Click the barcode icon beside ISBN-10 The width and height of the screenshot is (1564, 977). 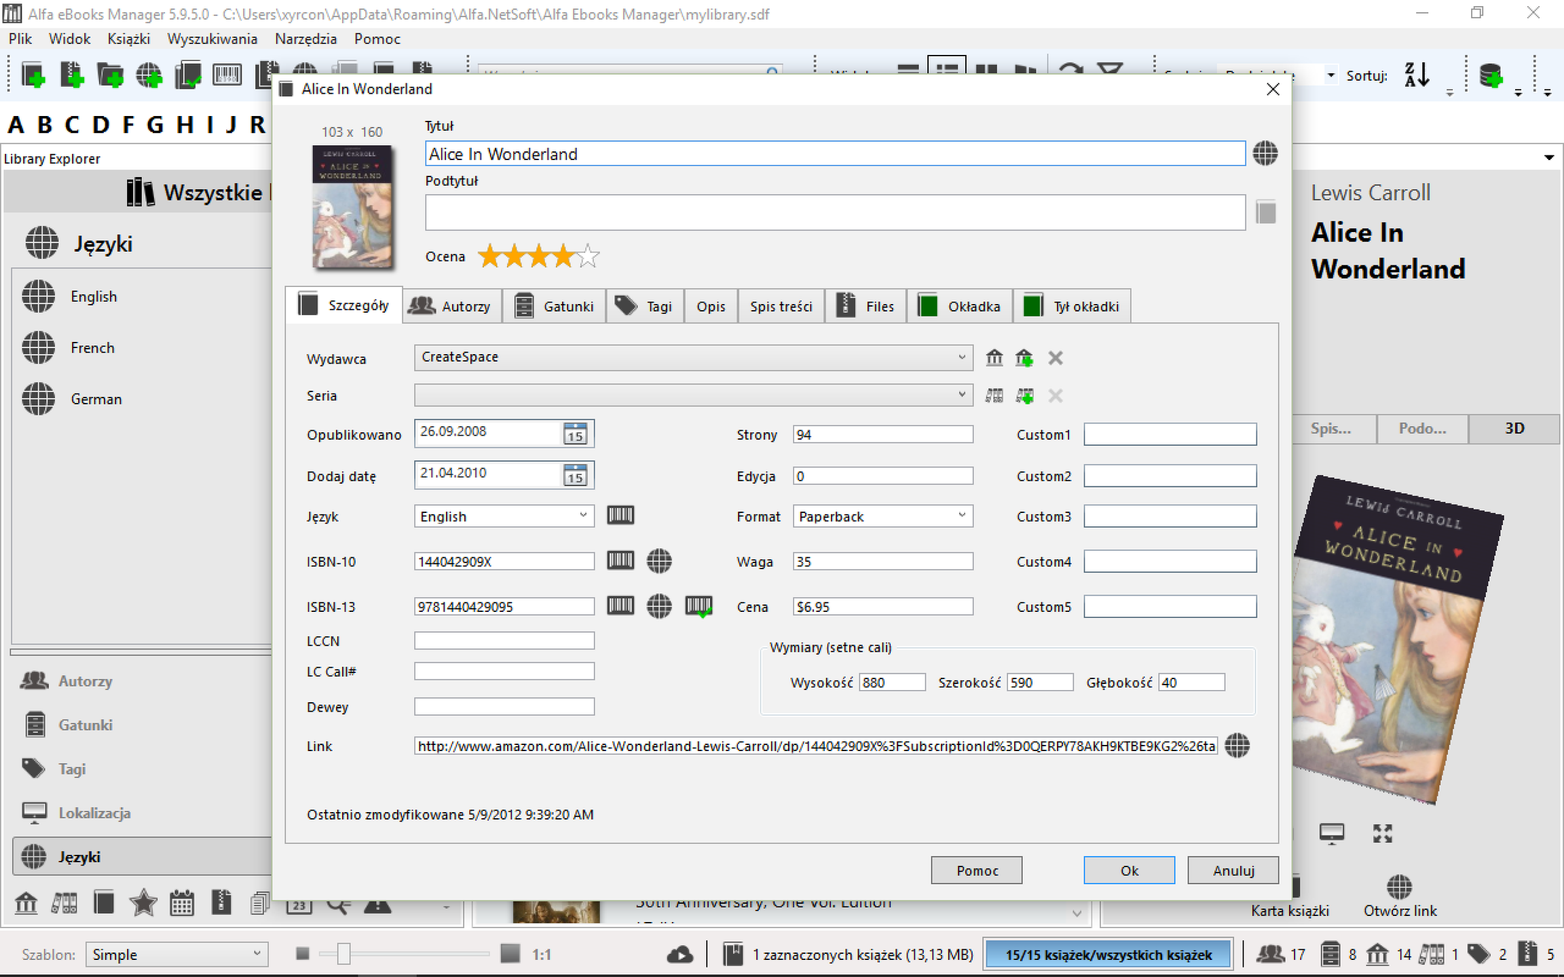[x=620, y=560]
